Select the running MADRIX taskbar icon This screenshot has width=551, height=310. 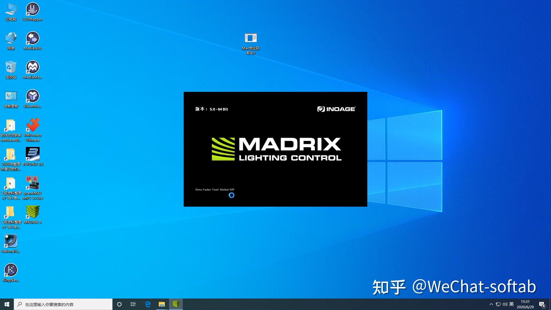tap(176, 304)
